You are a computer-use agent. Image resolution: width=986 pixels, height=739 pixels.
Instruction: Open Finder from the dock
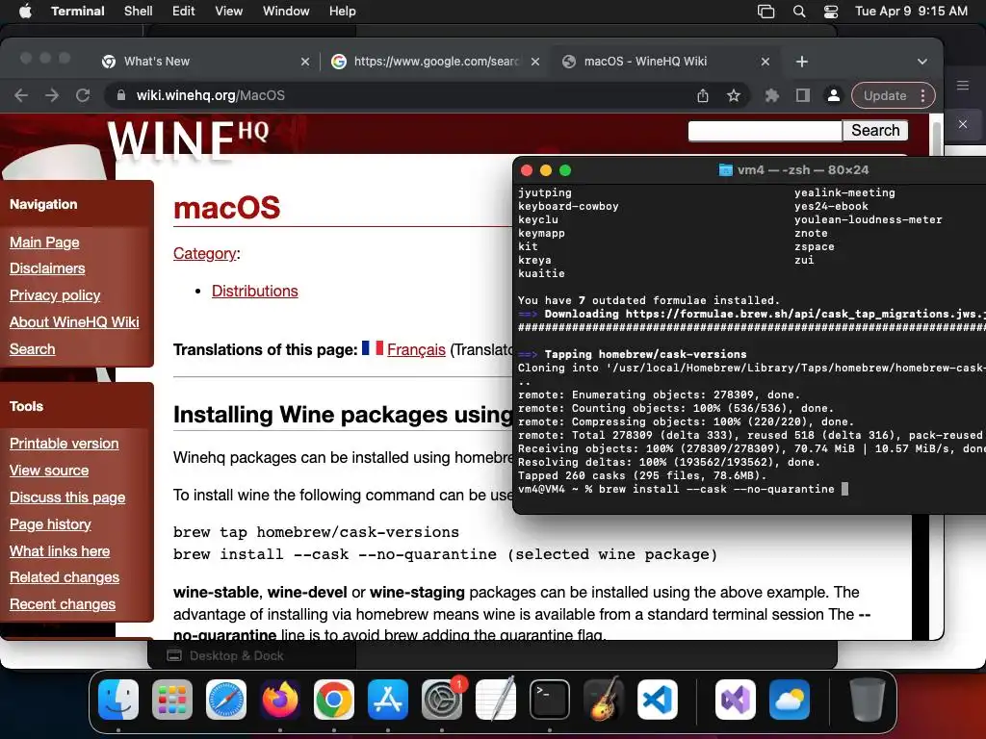coord(118,700)
